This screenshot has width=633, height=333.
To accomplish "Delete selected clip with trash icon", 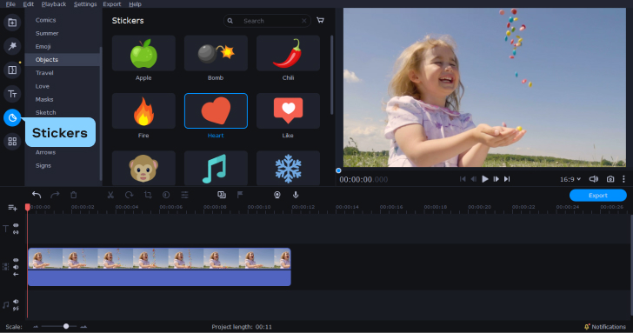I will 73,195.
